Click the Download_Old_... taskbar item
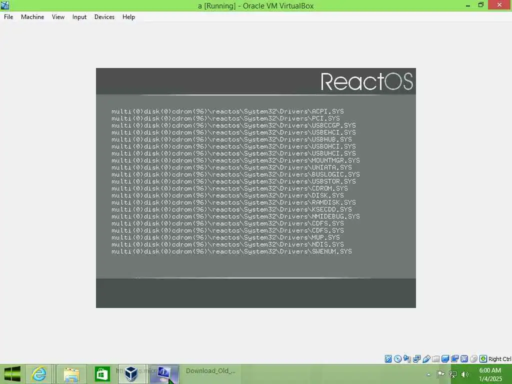The image size is (512, 384). click(x=210, y=371)
